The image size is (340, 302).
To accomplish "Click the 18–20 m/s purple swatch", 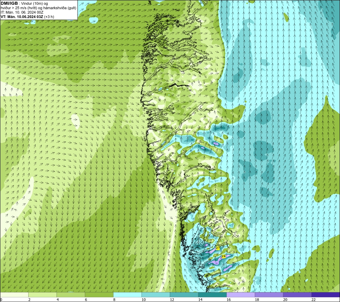I will (269, 295).
